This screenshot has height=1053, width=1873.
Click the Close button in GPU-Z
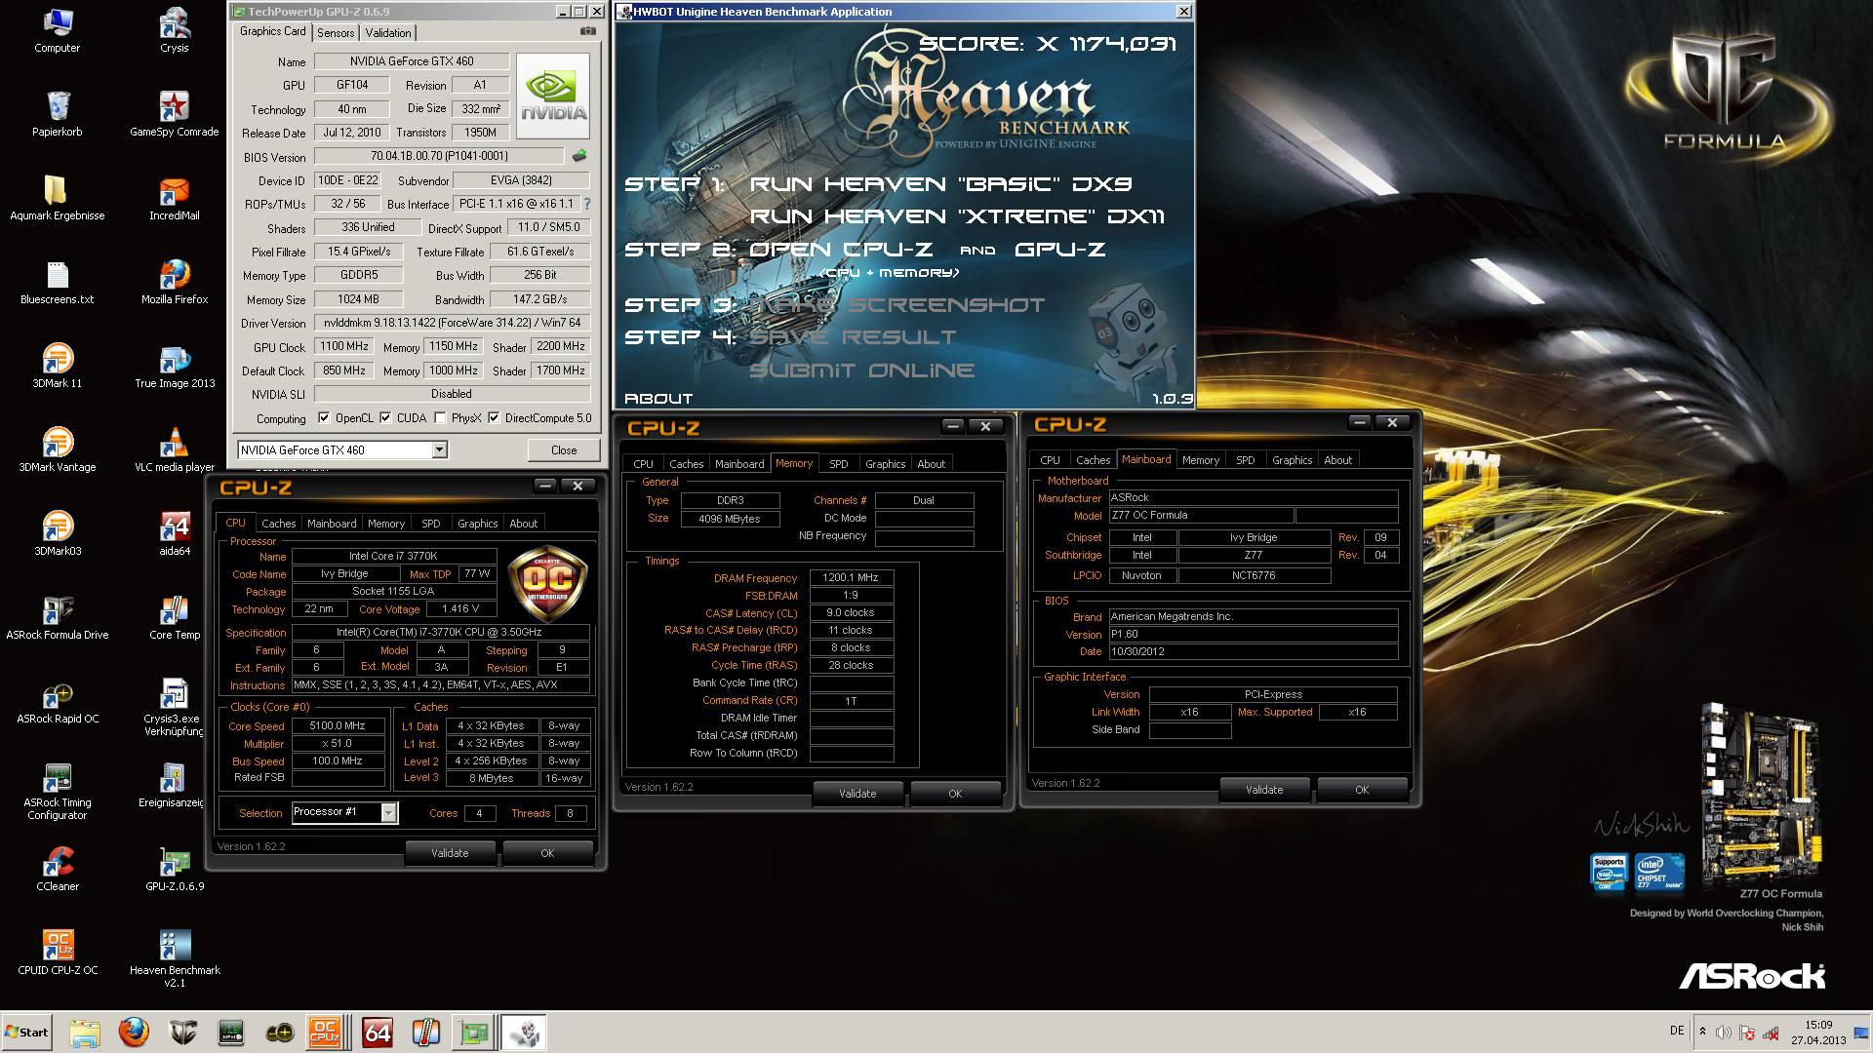point(564,449)
